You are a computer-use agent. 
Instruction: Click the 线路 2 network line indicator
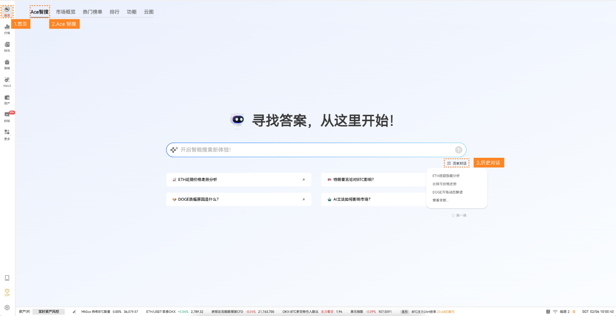coord(568,312)
